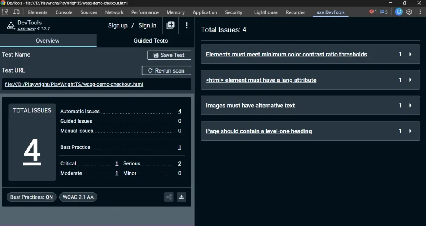
Task: Click the export download icon
Action: pyautogui.click(x=181, y=197)
